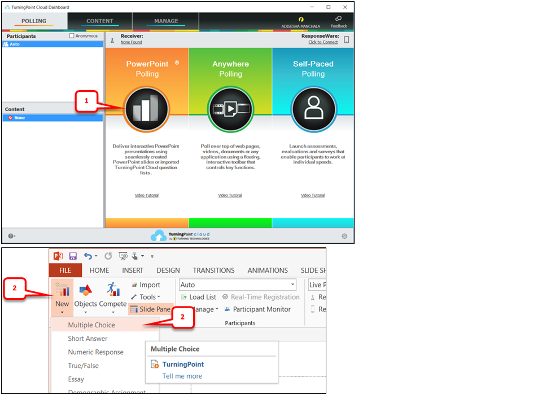This screenshot has width=542, height=395.
Task: Open dashboard settings gear at bottom right
Action: (344, 236)
